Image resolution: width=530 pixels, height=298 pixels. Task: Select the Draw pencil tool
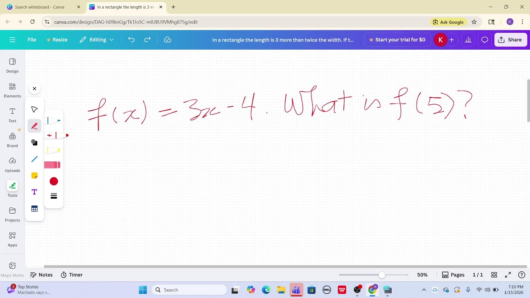click(34, 126)
